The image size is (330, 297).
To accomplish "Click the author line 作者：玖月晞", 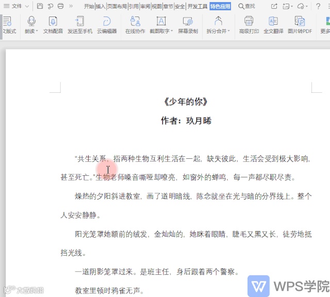I will click(186, 121).
